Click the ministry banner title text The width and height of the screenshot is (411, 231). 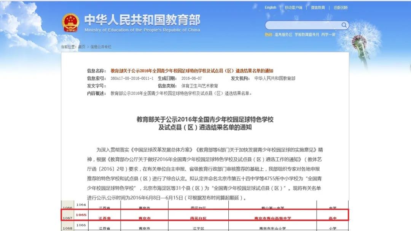tap(142, 21)
